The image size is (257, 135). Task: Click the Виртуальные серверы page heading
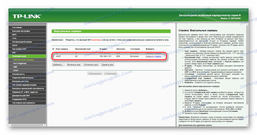pos(68,31)
